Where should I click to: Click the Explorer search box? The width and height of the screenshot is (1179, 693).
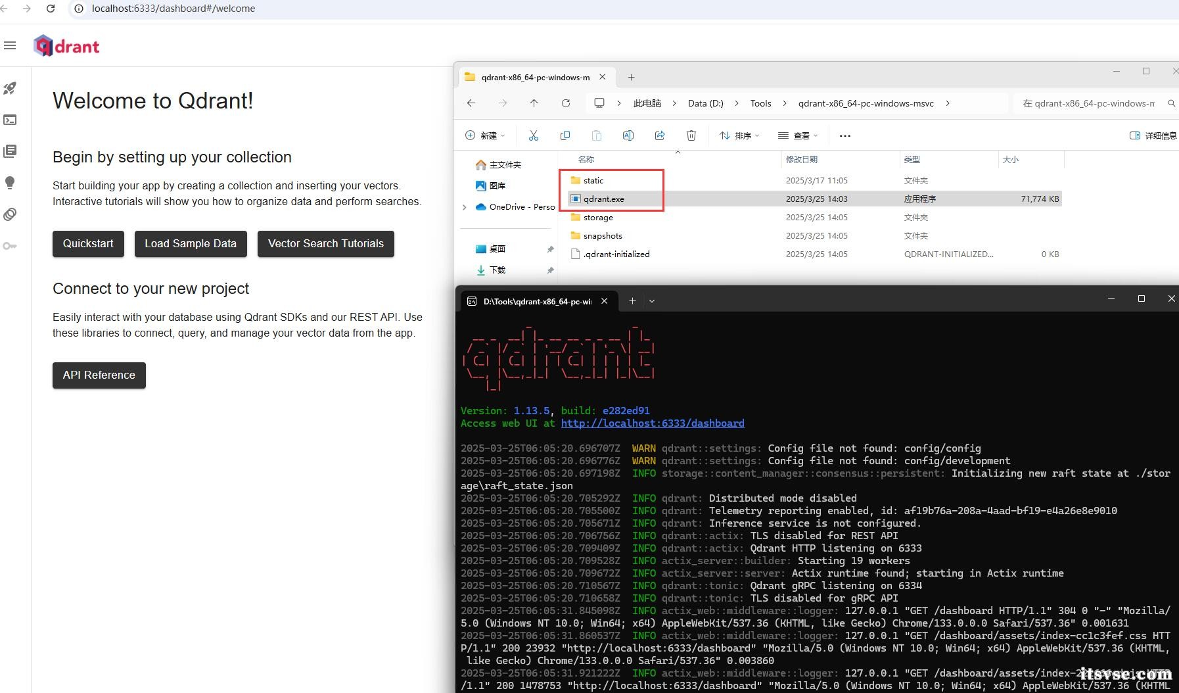pyautogui.click(x=1094, y=103)
